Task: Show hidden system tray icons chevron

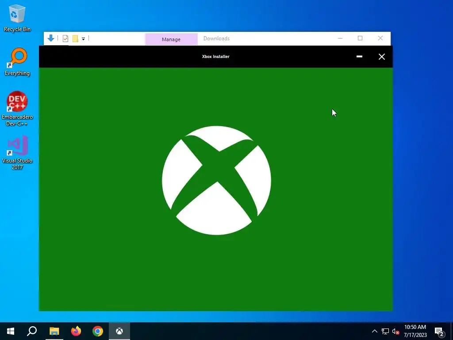Action: click(374, 331)
